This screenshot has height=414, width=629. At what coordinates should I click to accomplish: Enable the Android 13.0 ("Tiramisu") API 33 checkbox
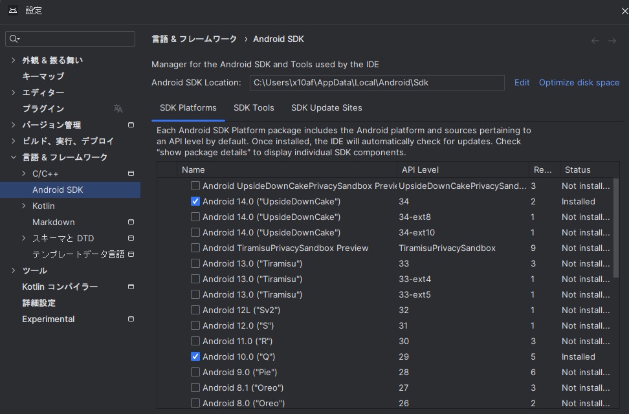click(195, 263)
